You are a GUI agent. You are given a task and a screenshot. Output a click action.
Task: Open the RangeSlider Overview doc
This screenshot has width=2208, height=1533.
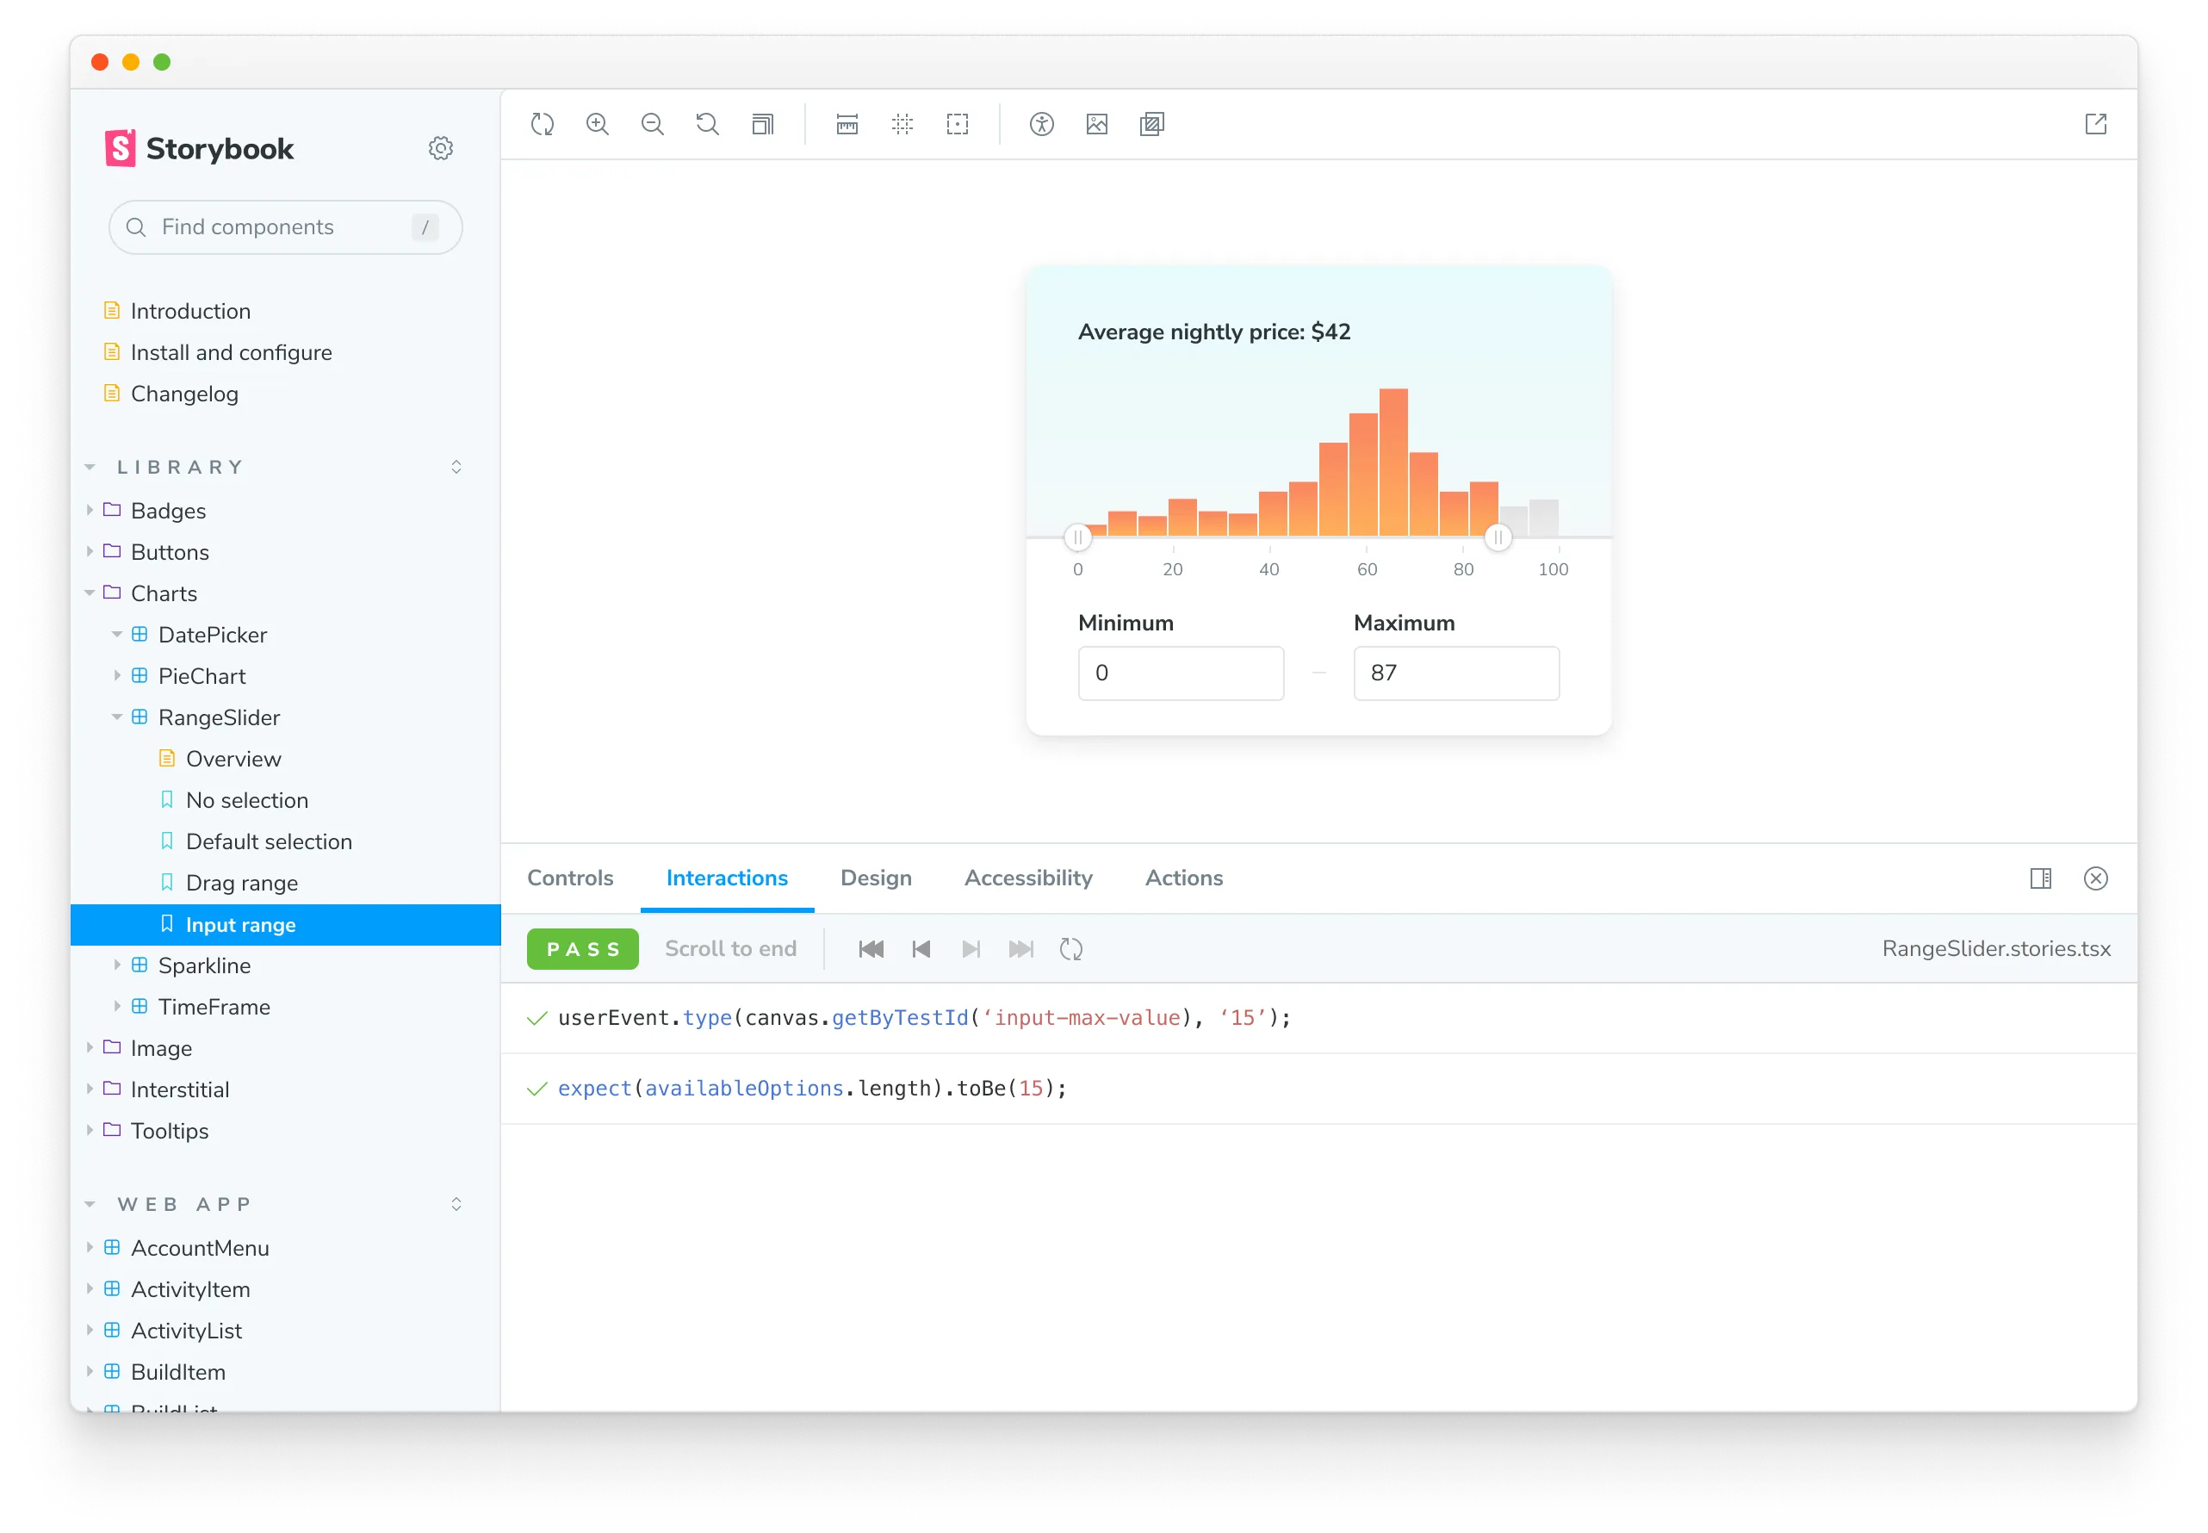(x=233, y=759)
